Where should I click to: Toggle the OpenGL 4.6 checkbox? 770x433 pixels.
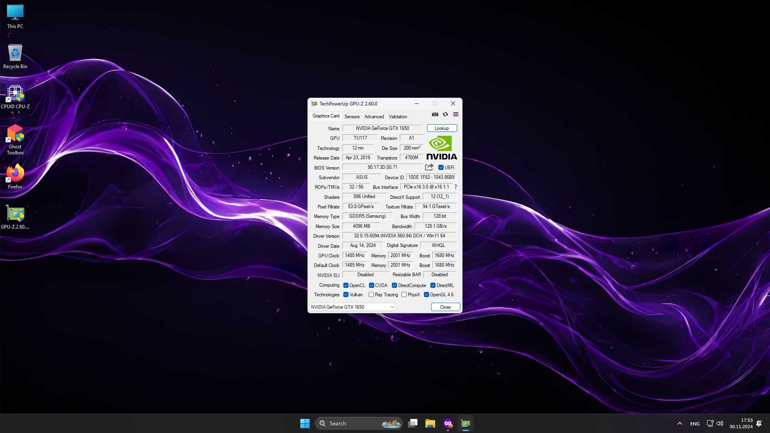point(426,295)
